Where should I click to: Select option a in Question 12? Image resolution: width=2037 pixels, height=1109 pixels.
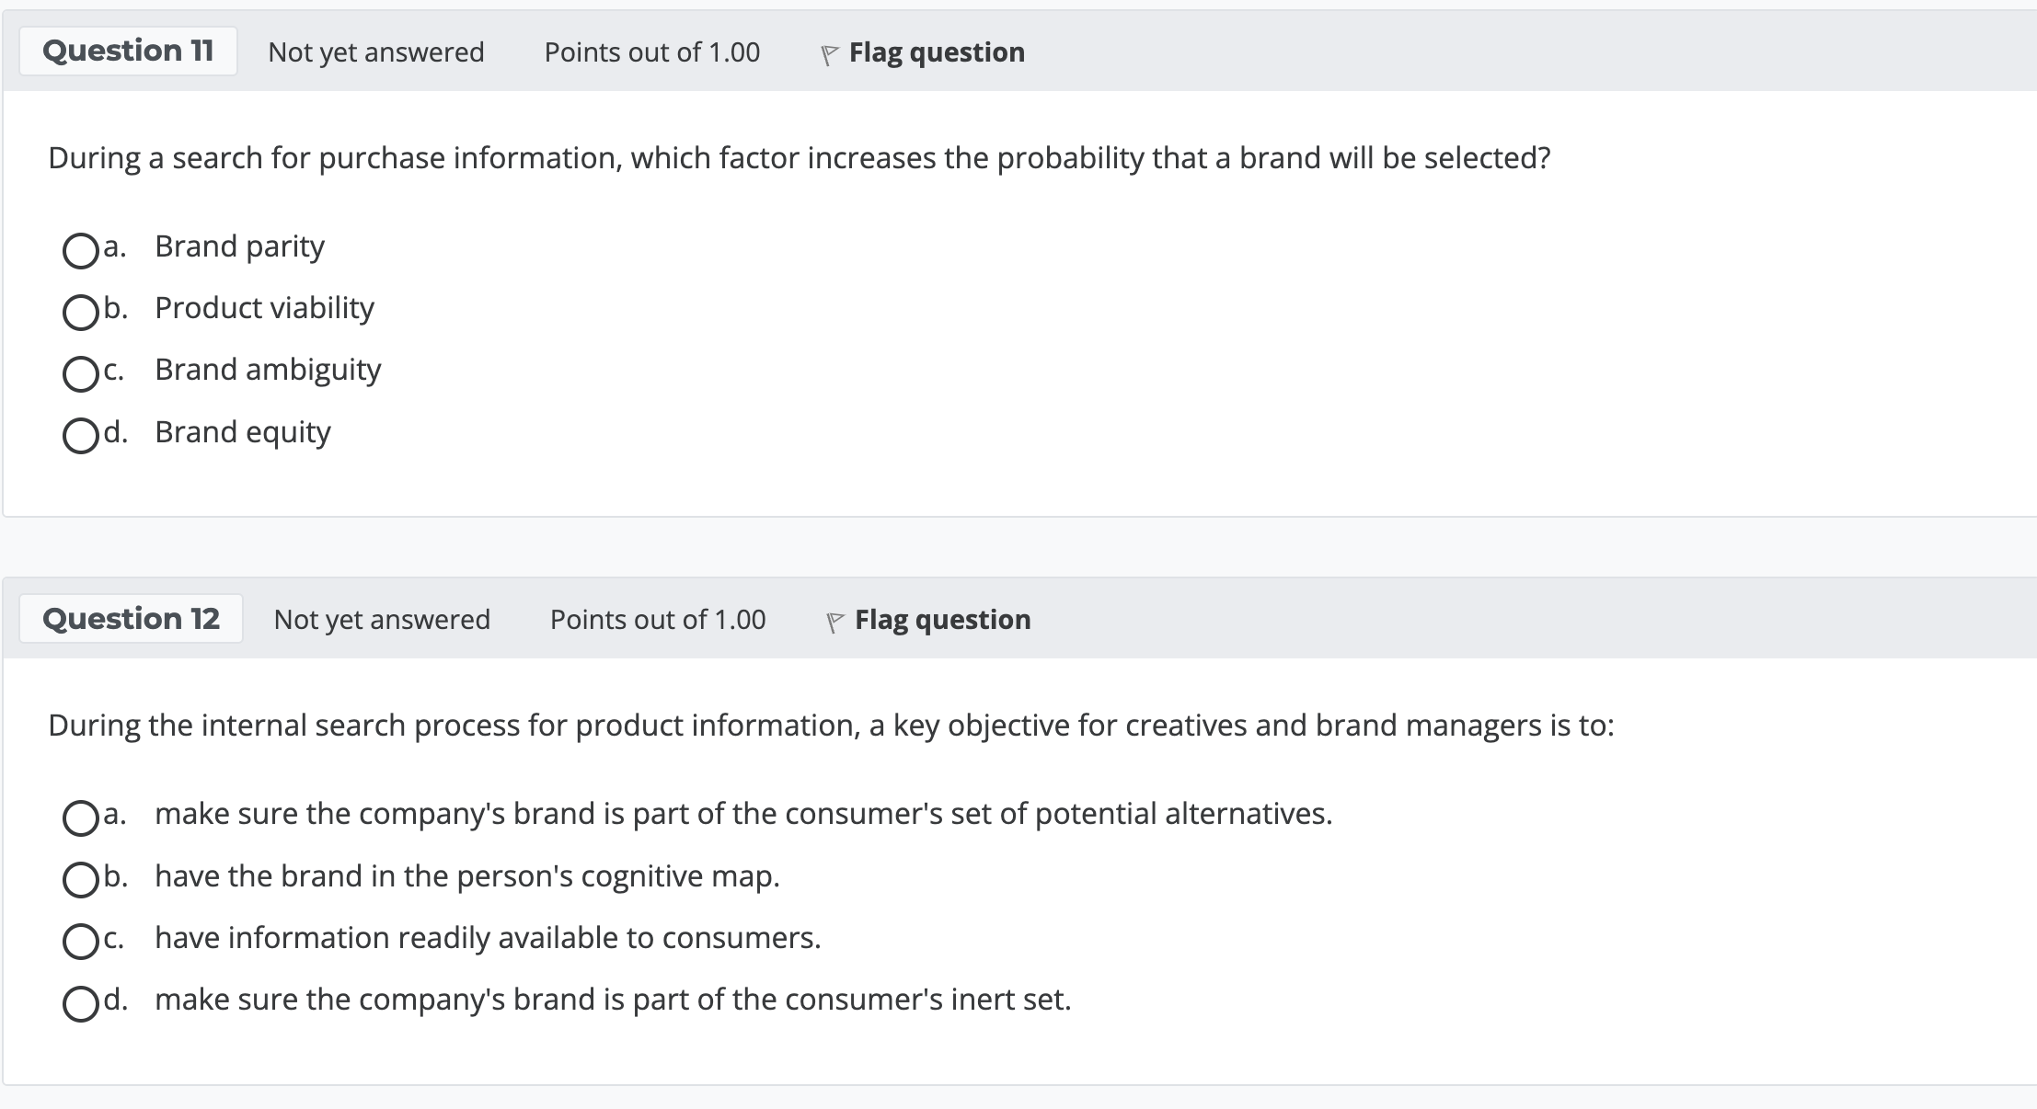(x=81, y=816)
